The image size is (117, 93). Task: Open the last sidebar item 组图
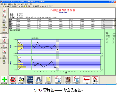[x=4, y=62]
